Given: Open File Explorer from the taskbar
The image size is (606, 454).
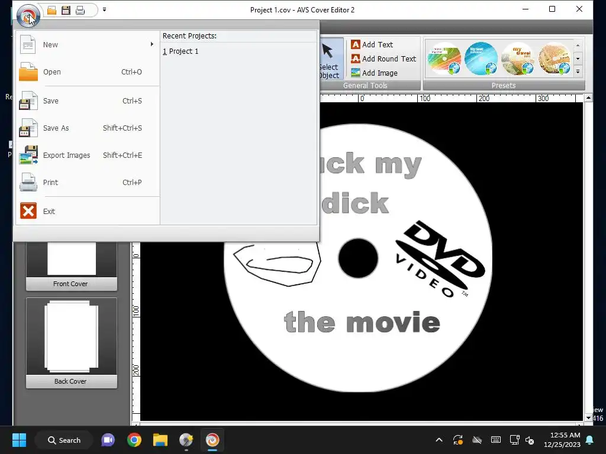Looking at the screenshot, I should 160,440.
